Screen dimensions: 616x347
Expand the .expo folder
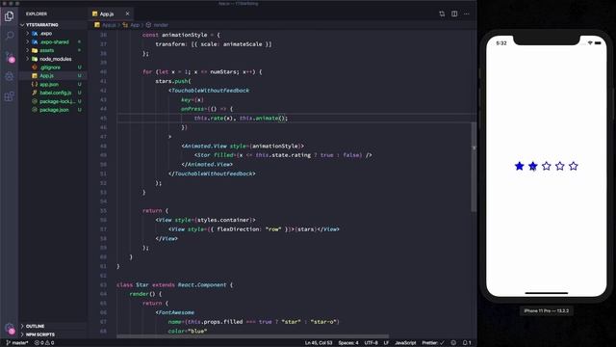coord(46,34)
